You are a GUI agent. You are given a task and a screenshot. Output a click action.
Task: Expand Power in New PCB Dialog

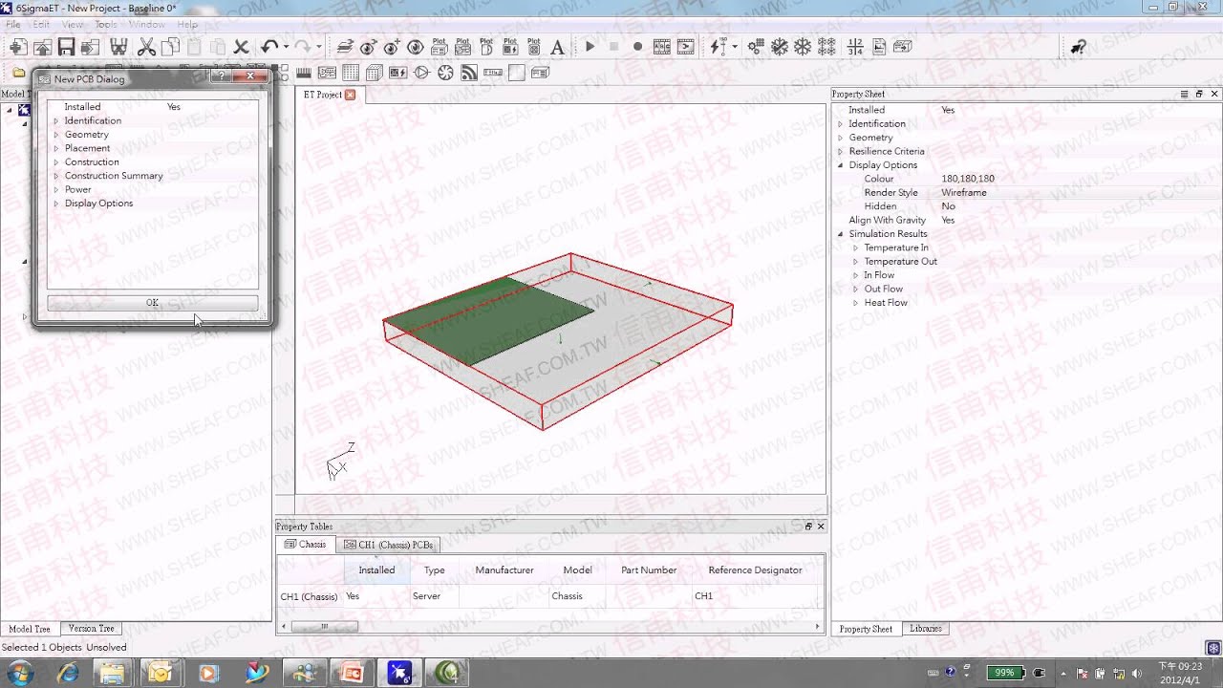(56, 189)
